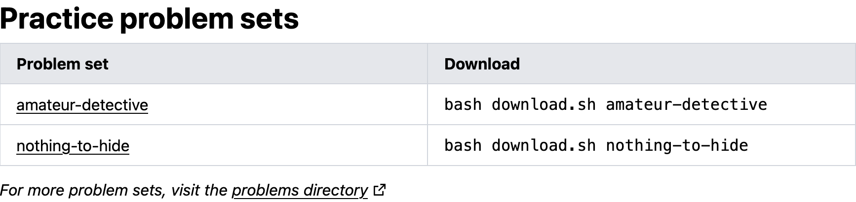The width and height of the screenshot is (856, 202).
Task: Click the external-link icon after problems directory
Action: [x=380, y=190]
